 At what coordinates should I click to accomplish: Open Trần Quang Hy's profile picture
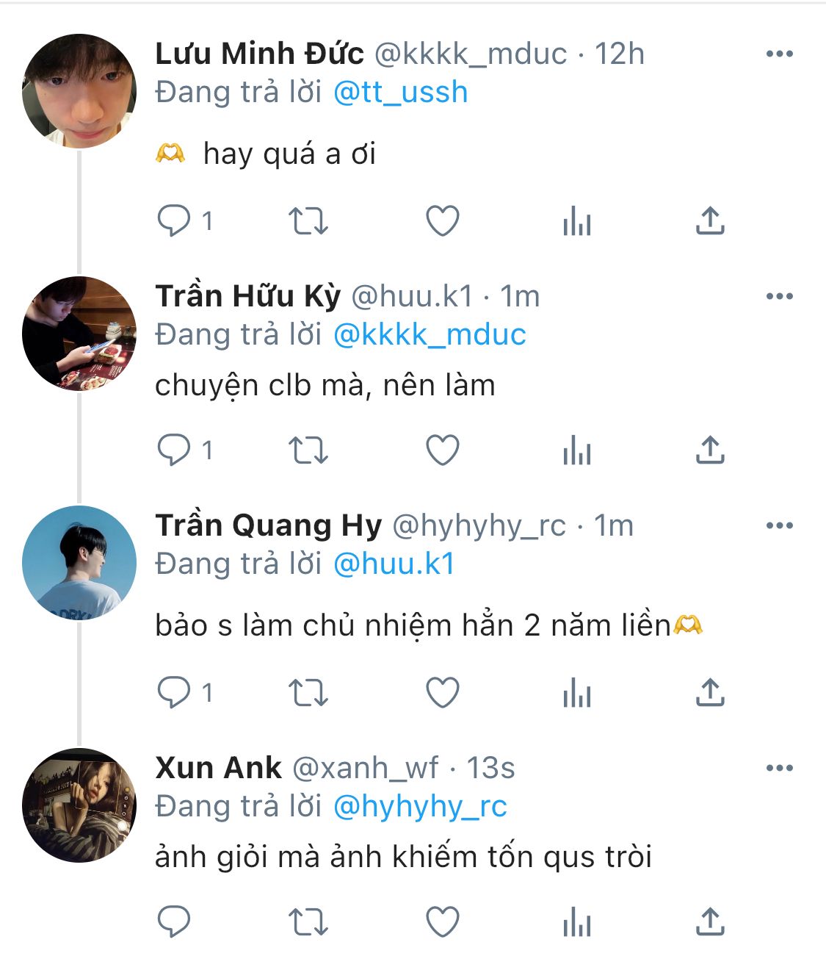pyautogui.click(x=79, y=563)
